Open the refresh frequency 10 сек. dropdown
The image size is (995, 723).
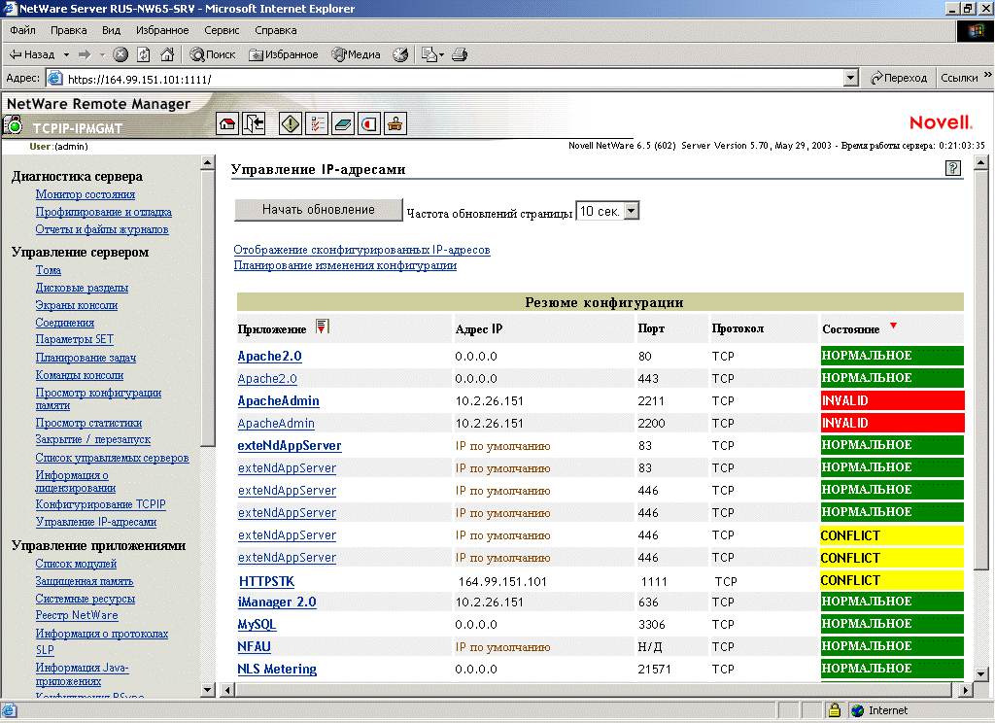[x=632, y=211]
